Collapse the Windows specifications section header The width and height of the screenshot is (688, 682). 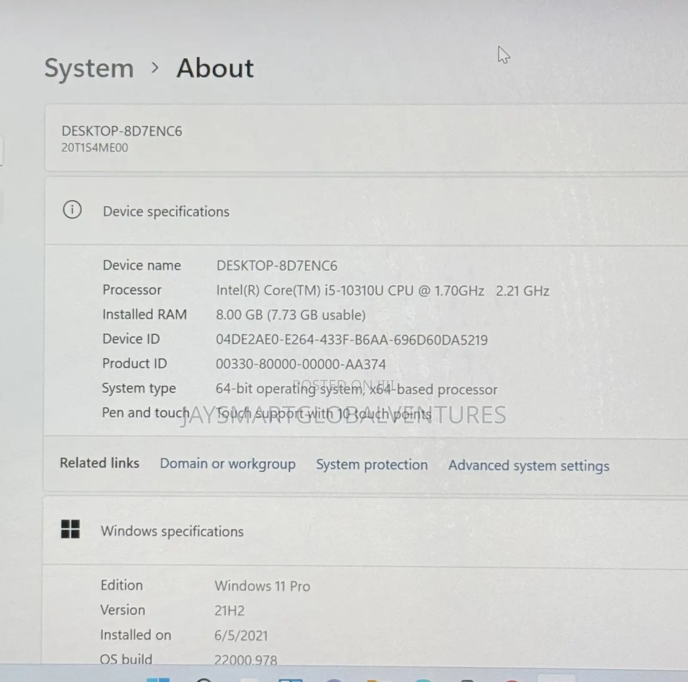pos(365,531)
